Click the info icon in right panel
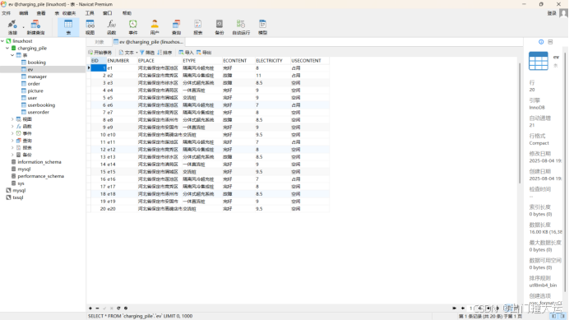The width and height of the screenshot is (569, 320). 541,42
